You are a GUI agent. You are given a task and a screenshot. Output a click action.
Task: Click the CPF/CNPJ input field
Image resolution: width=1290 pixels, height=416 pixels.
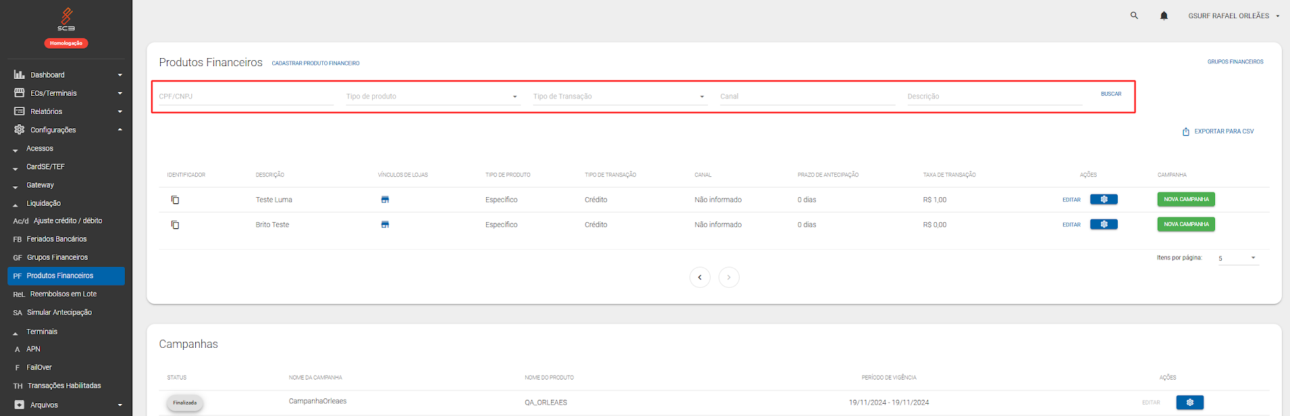246,97
